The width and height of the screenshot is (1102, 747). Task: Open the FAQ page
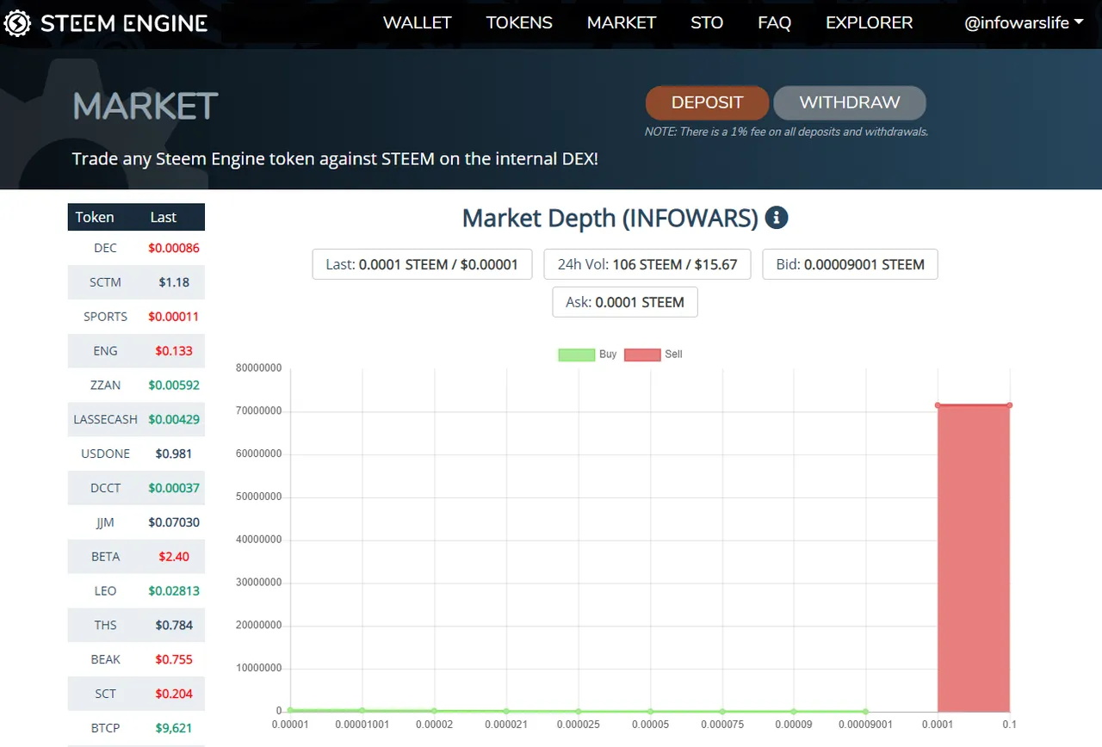pyautogui.click(x=774, y=23)
